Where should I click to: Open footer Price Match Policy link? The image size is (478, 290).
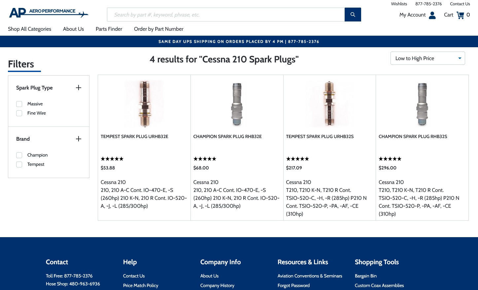point(141,285)
